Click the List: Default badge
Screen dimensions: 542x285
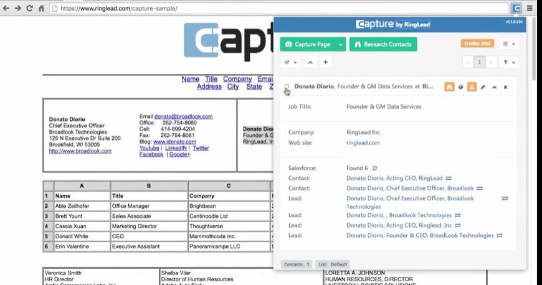(x=333, y=264)
